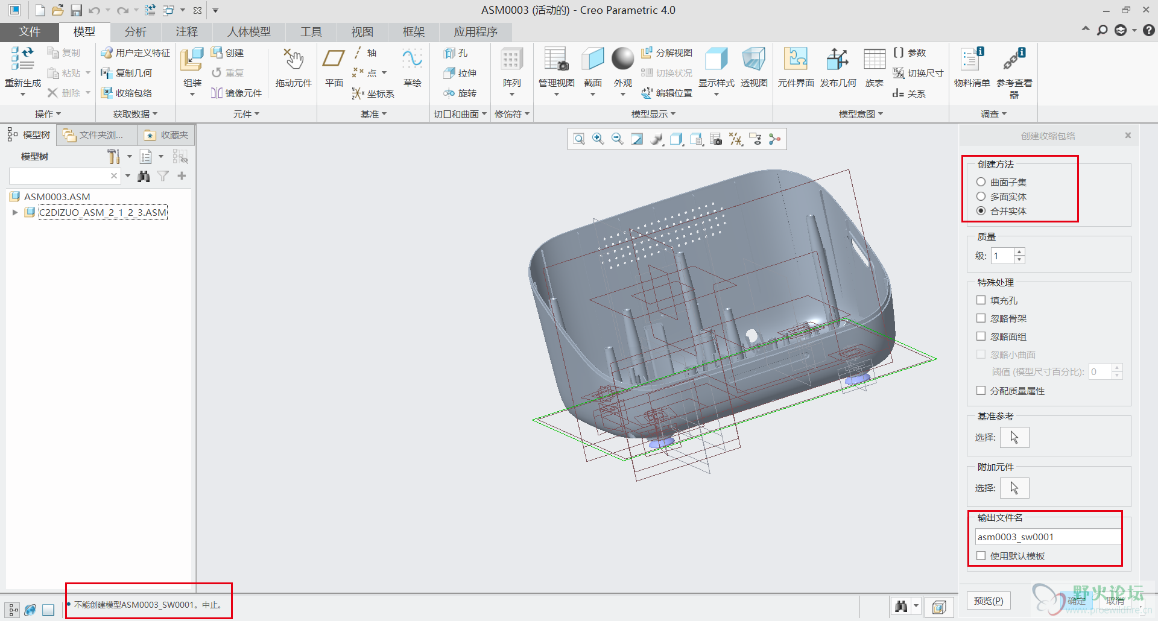The height and width of the screenshot is (621, 1158).
Task: Switch to the 分析 ribbon tab
Action: point(135,32)
